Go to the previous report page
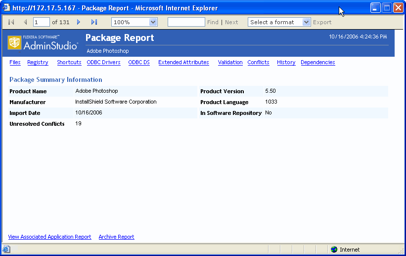This screenshot has height=256, width=406. click(25, 22)
